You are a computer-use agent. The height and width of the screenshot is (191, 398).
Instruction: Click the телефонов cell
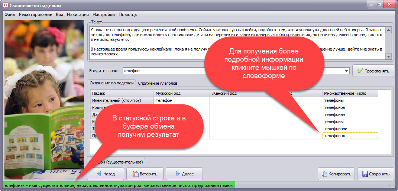(x=350, y=107)
